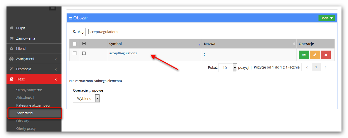Go to the previous results page
The width and height of the screenshot is (348, 138).
pos(307,67)
